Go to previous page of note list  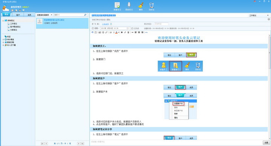[46, 143]
